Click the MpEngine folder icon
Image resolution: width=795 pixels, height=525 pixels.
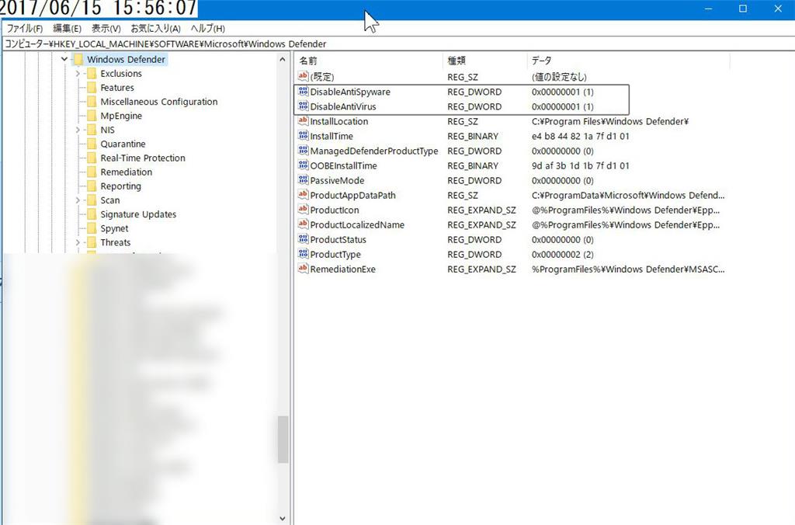click(x=92, y=116)
